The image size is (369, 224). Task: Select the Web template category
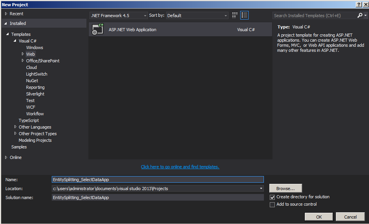tap(30, 54)
